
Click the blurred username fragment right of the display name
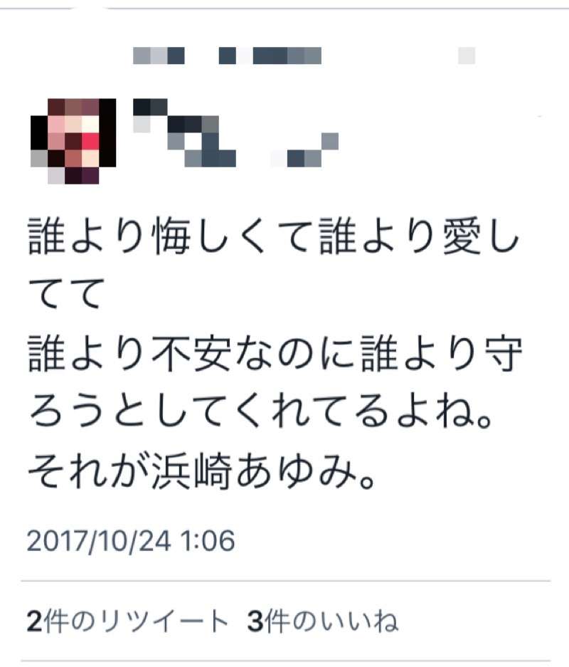304,149
